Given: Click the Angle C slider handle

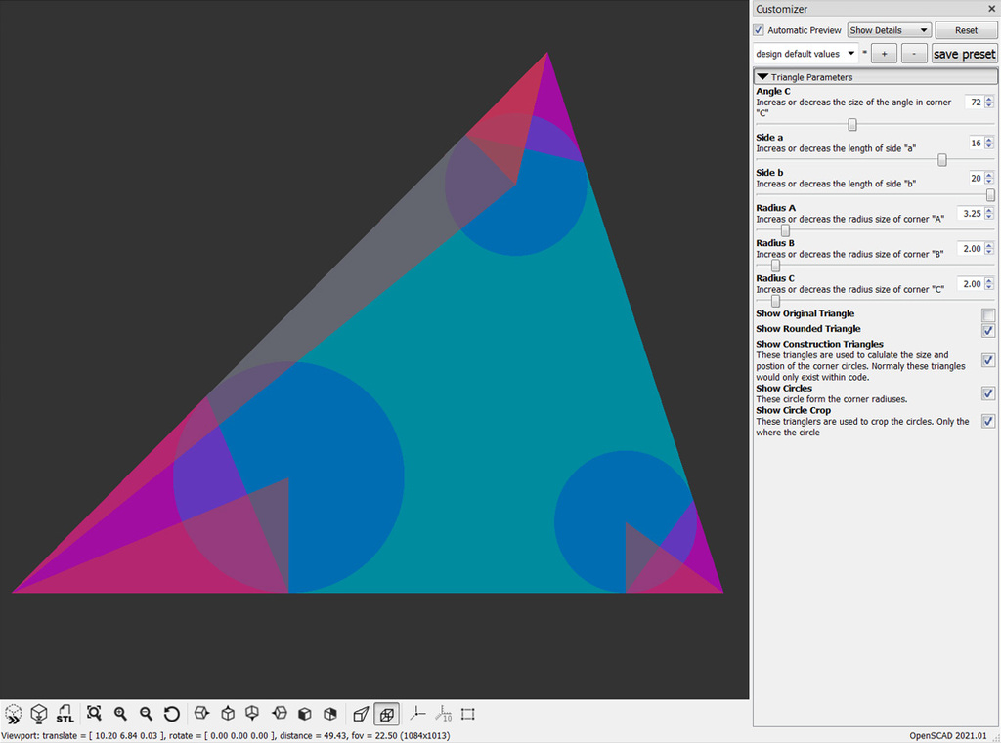Looking at the screenshot, I should (x=852, y=124).
